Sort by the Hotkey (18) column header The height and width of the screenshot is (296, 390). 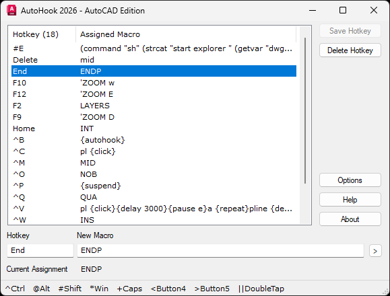click(42, 34)
